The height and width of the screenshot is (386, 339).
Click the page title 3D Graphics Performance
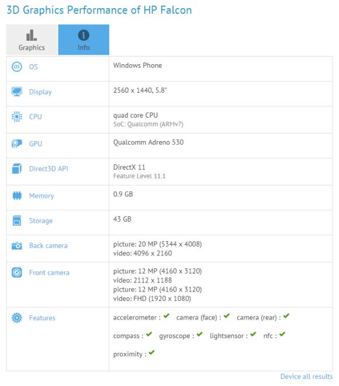[99, 10]
